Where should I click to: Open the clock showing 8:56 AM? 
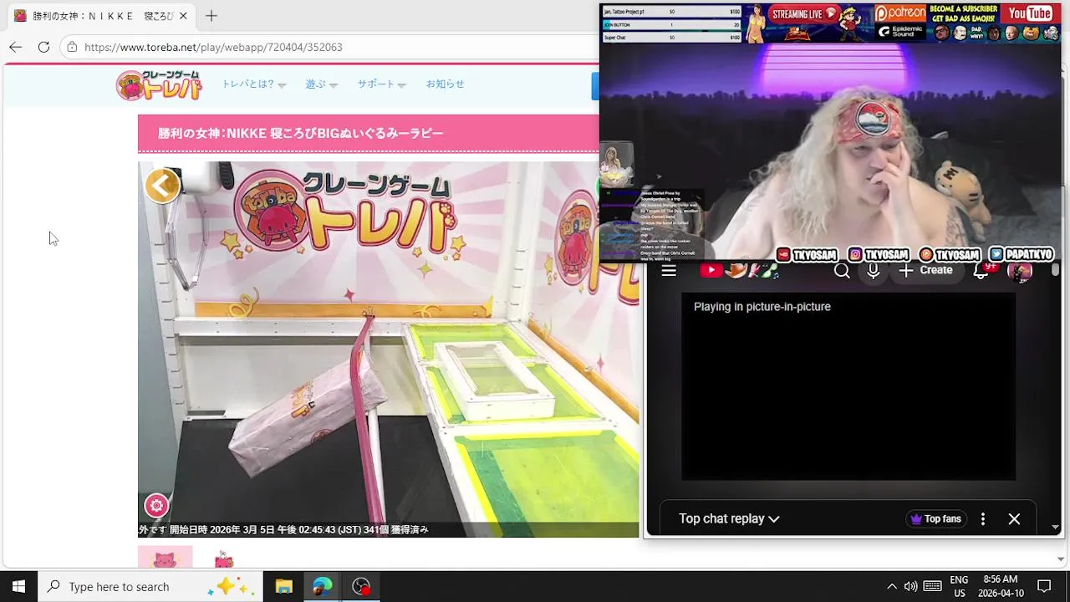tap(1001, 586)
